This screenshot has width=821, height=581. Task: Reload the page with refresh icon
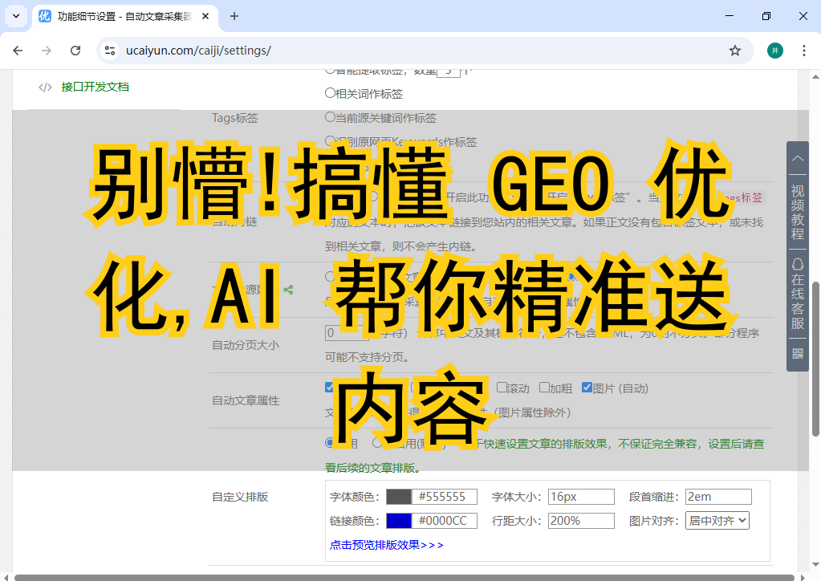75,51
